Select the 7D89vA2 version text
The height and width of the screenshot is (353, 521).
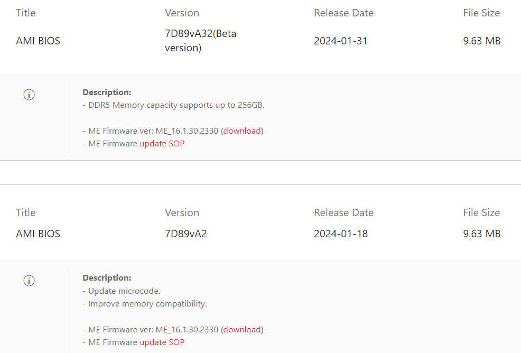tap(186, 234)
